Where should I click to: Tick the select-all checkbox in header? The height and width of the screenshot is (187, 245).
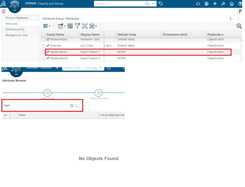(43, 35)
